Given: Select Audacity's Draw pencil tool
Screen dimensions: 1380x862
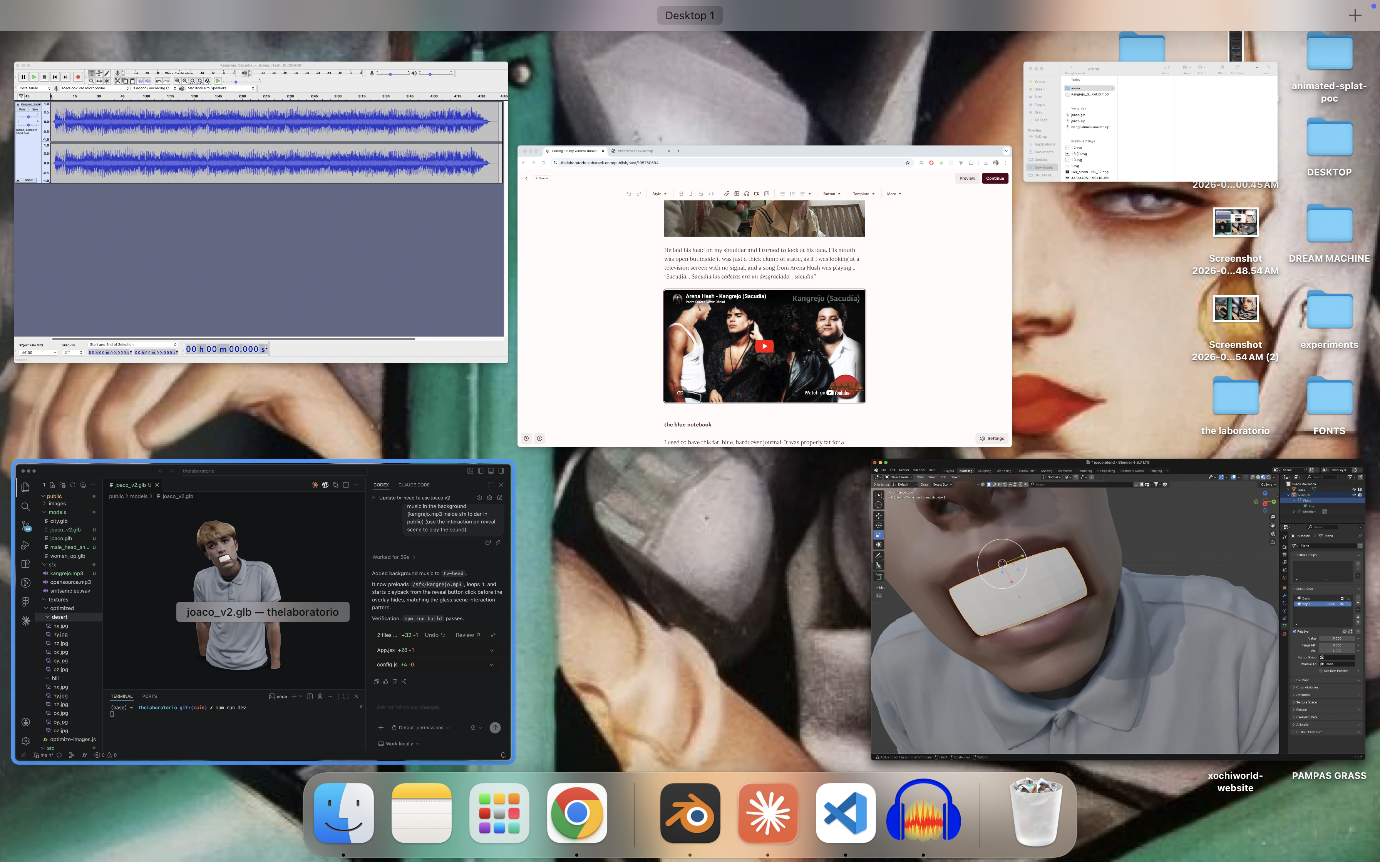Looking at the screenshot, I should click(107, 73).
